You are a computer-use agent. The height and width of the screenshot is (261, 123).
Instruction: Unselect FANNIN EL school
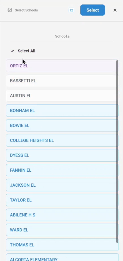coord(62,170)
